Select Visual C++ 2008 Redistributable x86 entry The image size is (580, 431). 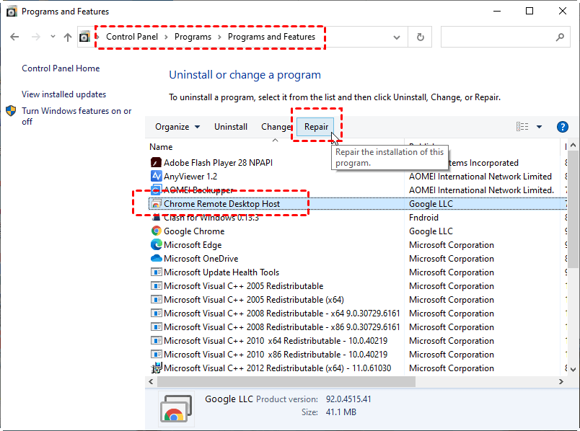(x=282, y=326)
